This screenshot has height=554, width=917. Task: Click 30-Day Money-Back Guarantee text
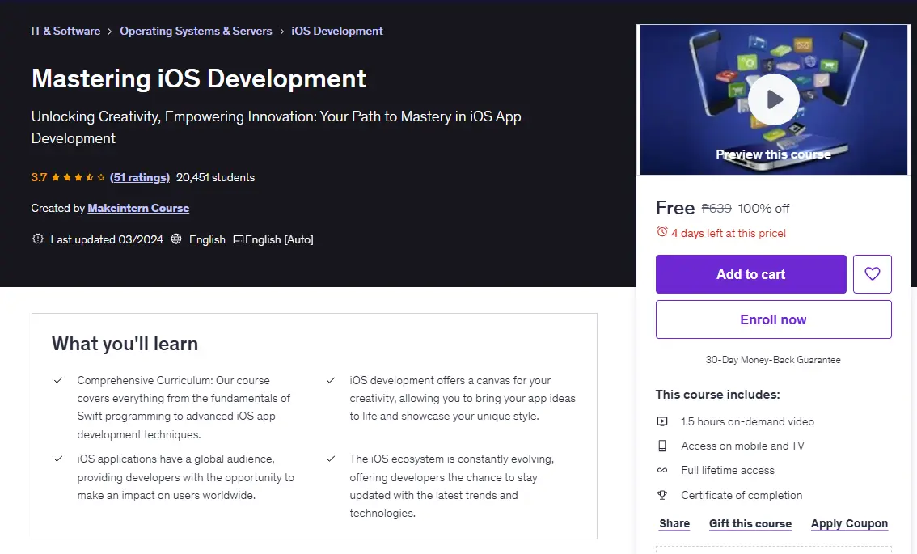pyautogui.click(x=773, y=360)
